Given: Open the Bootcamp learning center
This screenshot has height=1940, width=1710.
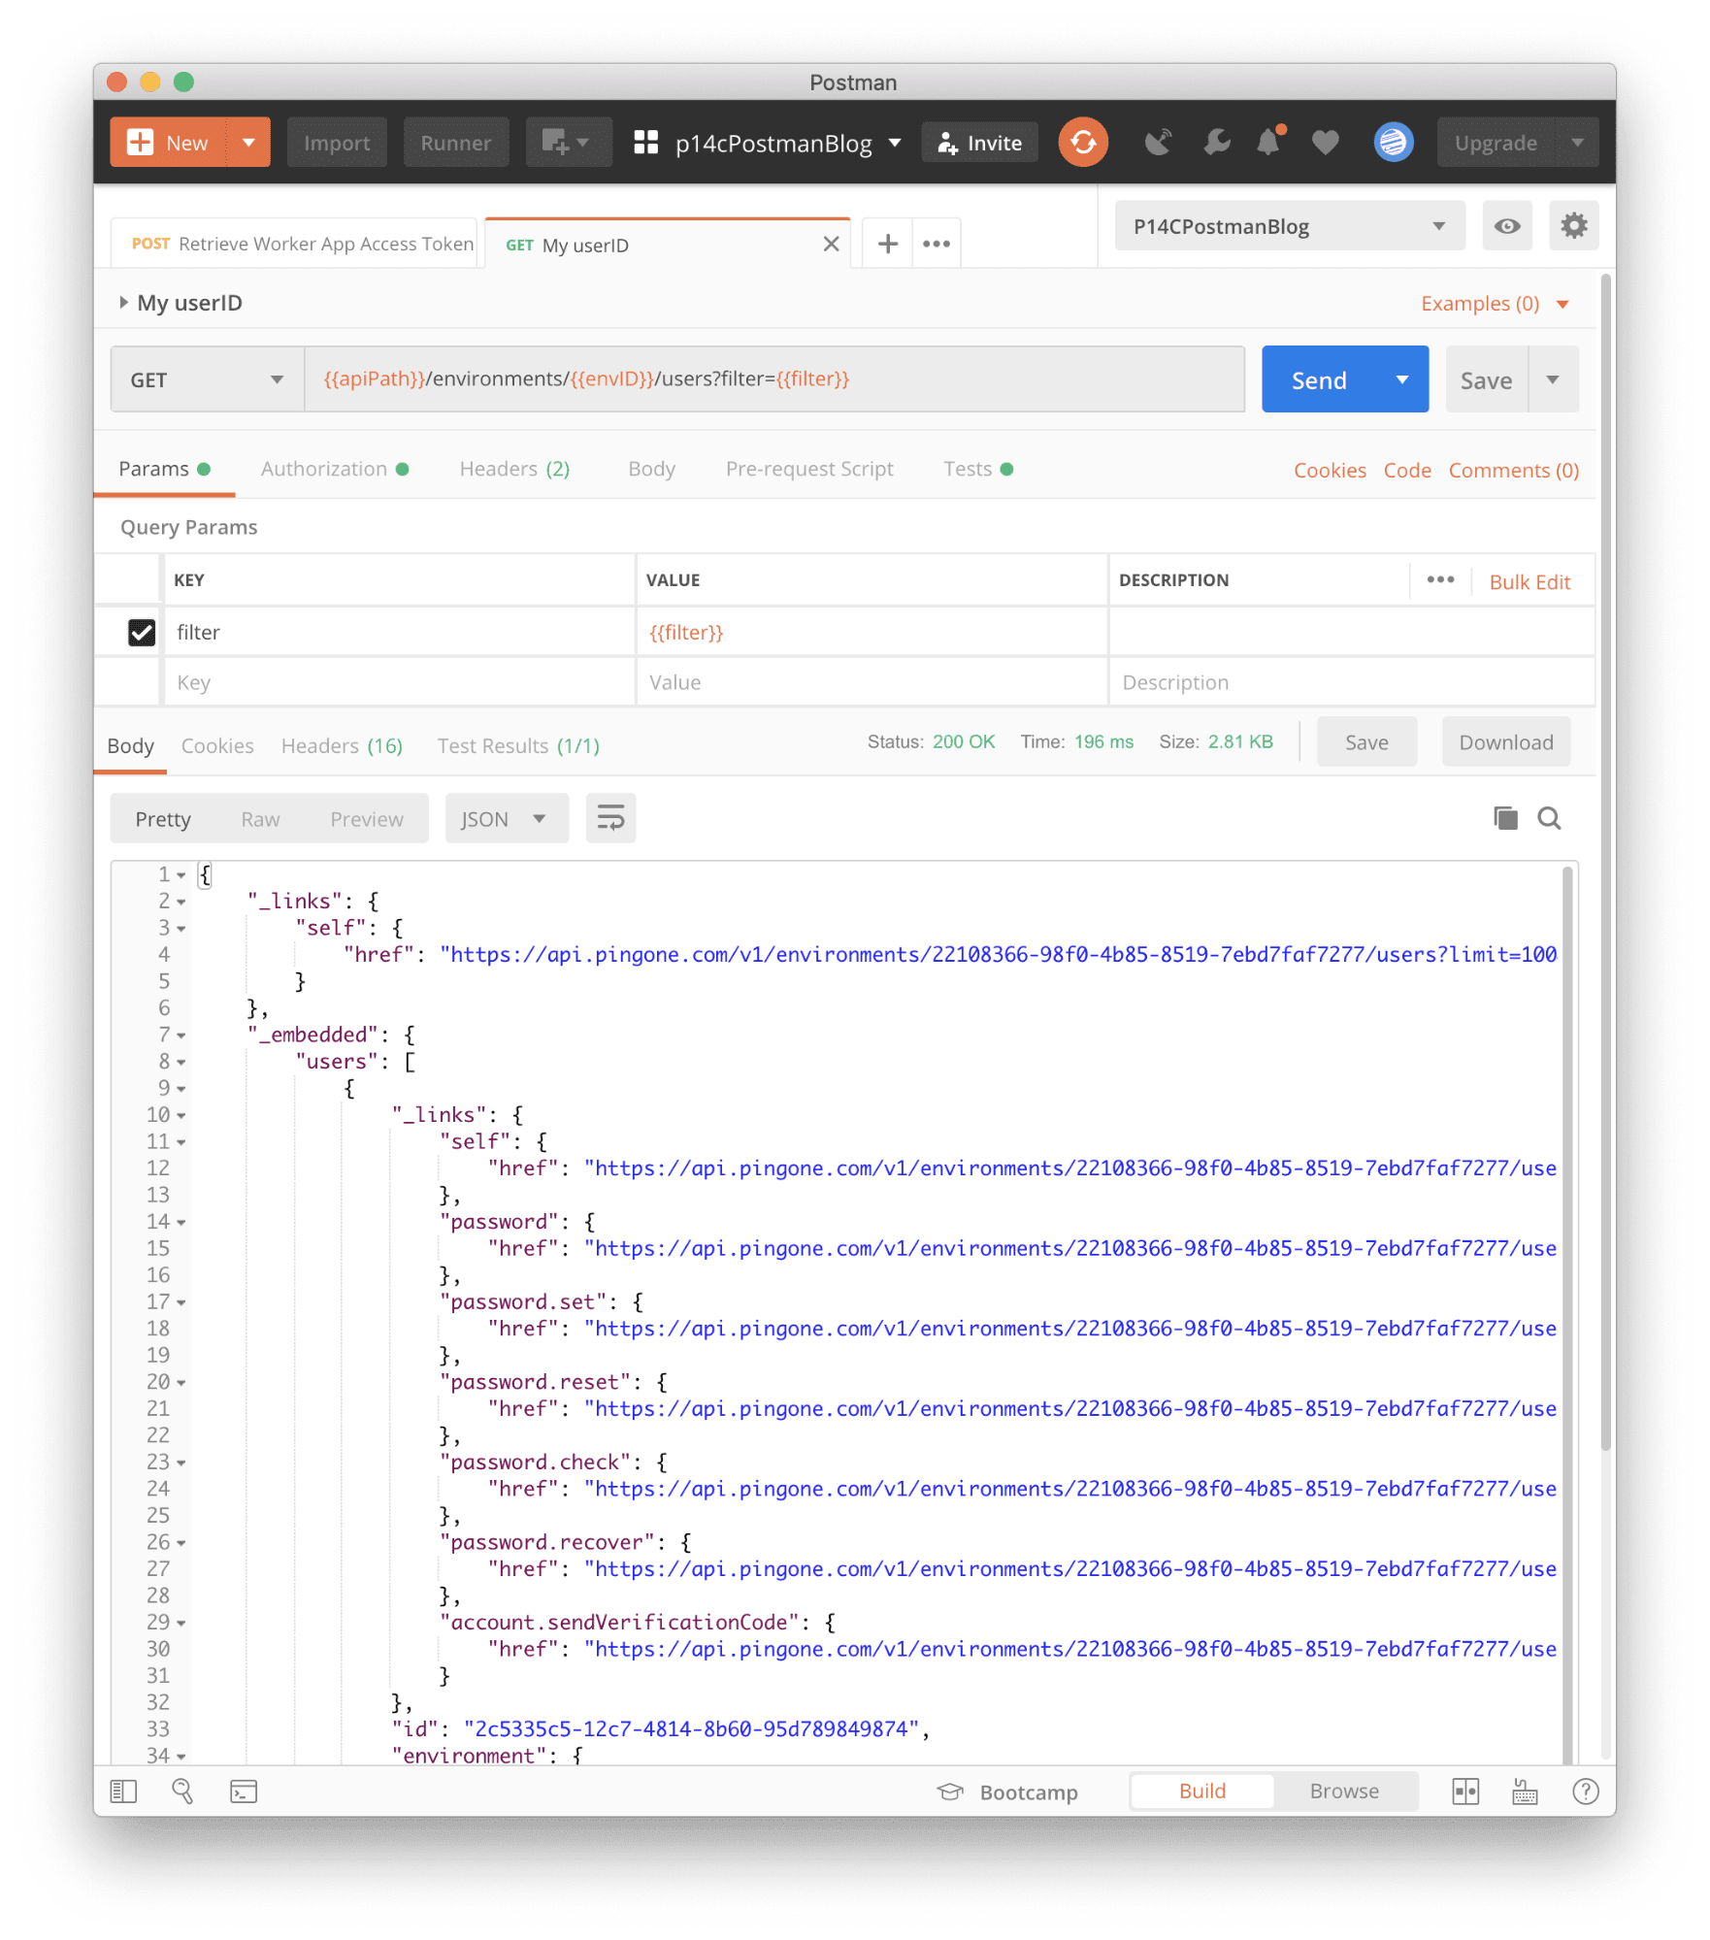Looking at the screenshot, I should pos(1006,1792).
